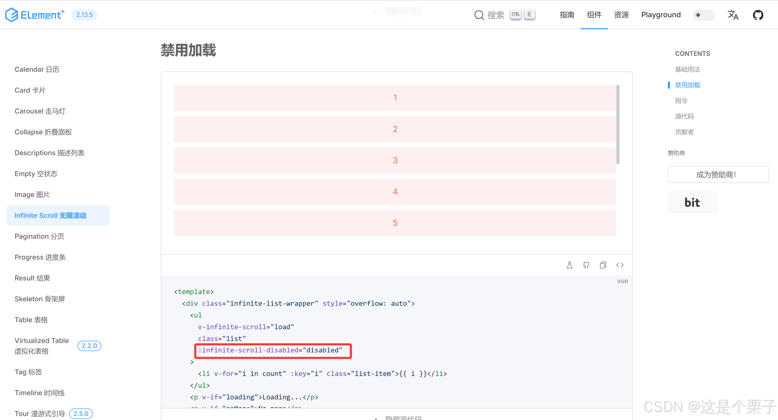
Task: Open the search magnifier icon
Action: [x=479, y=15]
